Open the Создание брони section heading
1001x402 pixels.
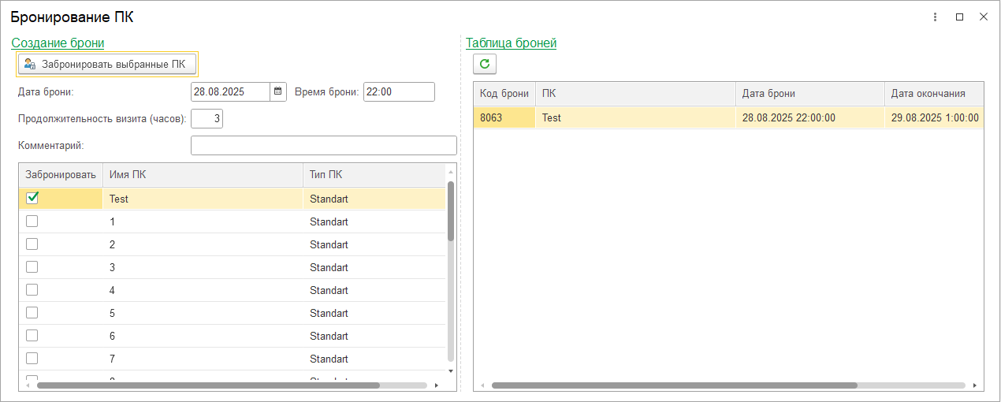[58, 43]
